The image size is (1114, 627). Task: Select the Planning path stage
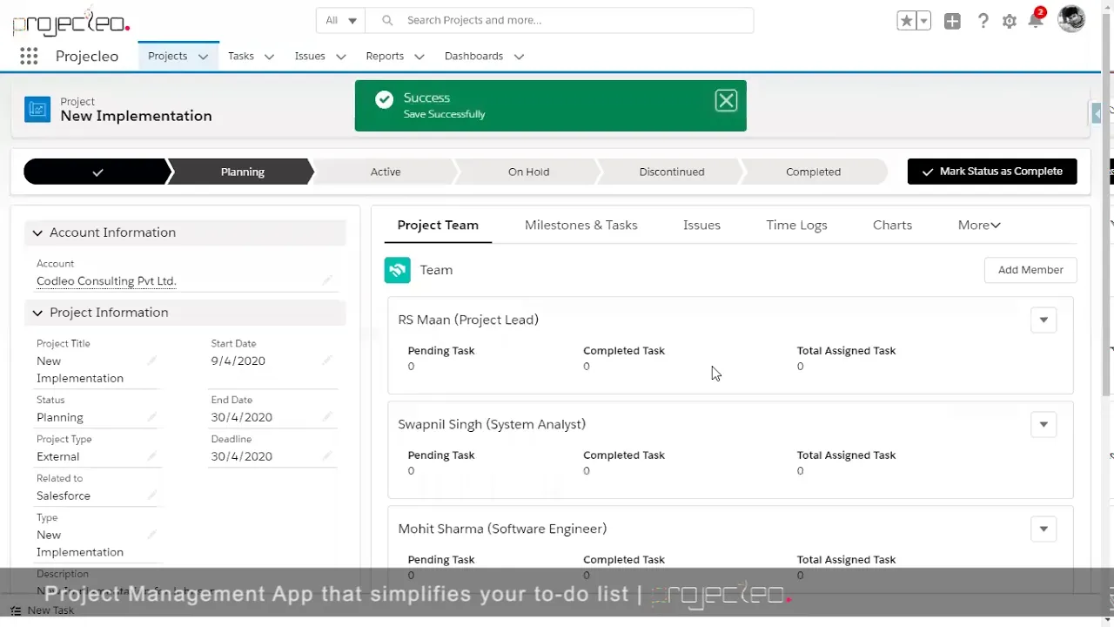242,172
